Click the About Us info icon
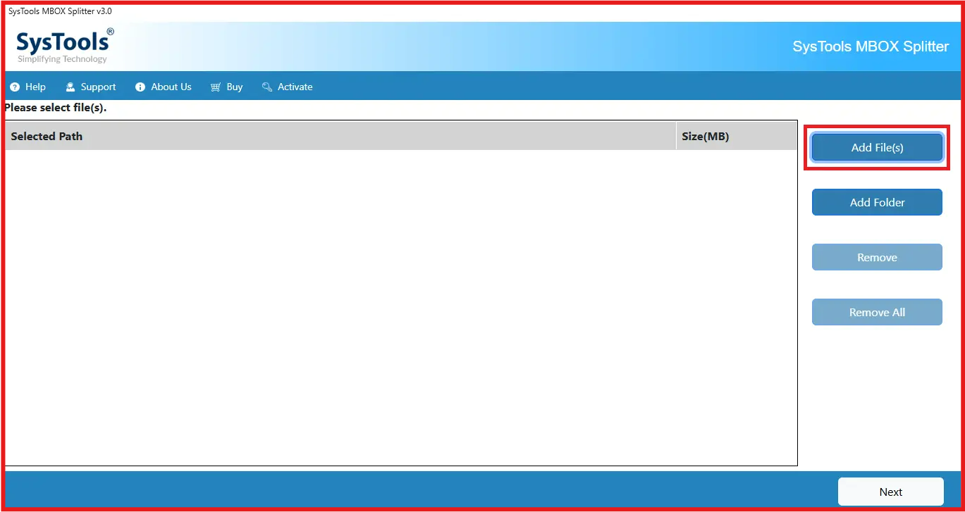Image resolution: width=965 pixels, height=512 pixels. [x=140, y=87]
